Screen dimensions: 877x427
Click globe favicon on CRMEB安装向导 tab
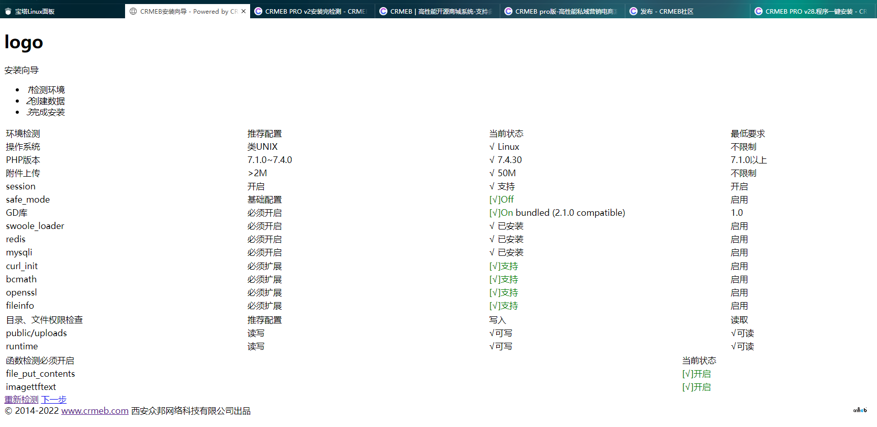tap(133, 11)
